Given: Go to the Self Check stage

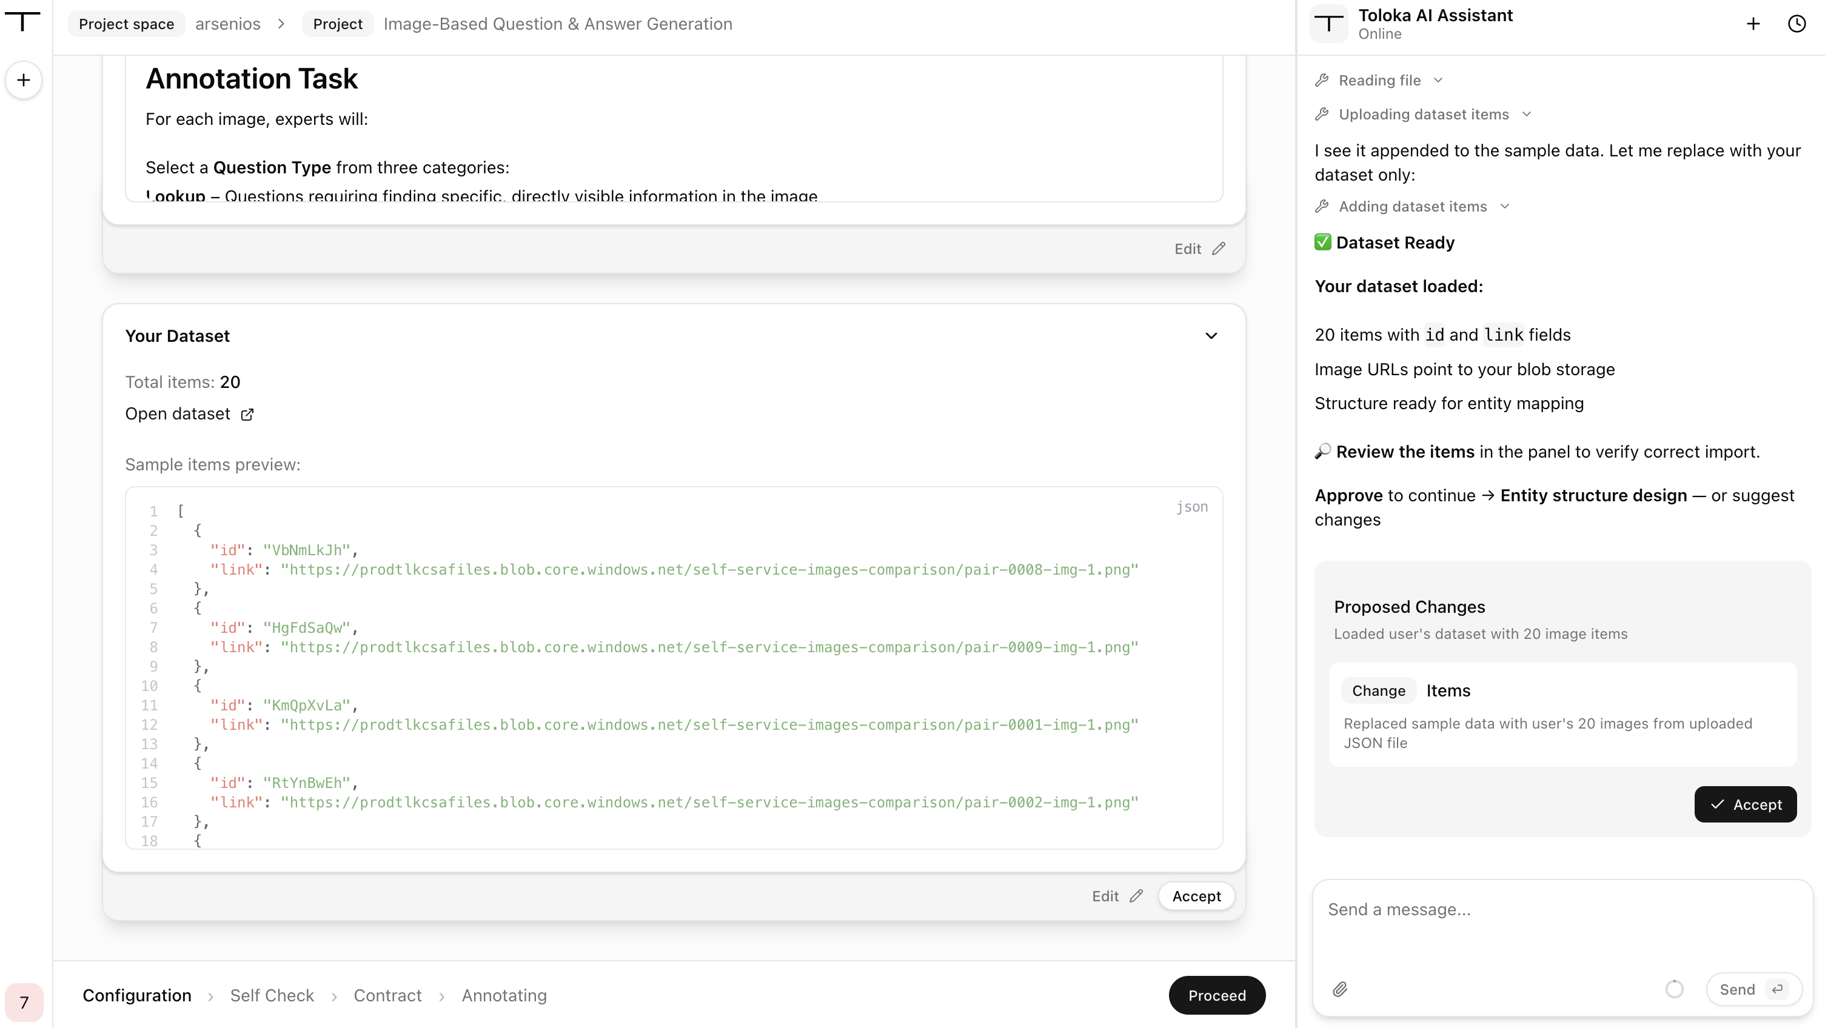Looking at the screenshot, I should pos(272,995).
